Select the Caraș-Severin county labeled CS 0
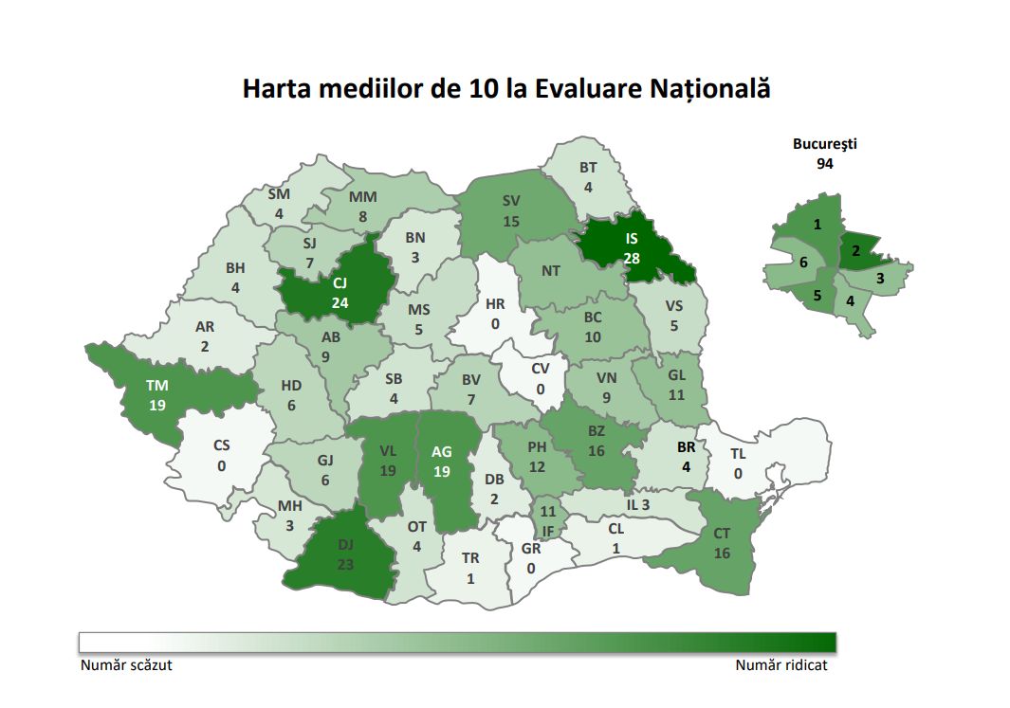Image resolution: width=1010 pixels, height=708 pixels. pyautogui.click(x=219, y=459)
